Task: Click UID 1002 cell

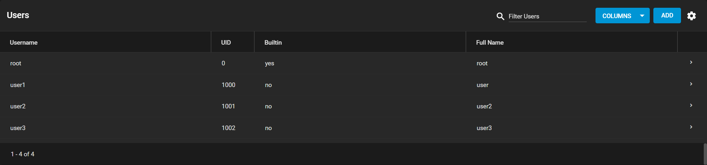Action: 229,128
